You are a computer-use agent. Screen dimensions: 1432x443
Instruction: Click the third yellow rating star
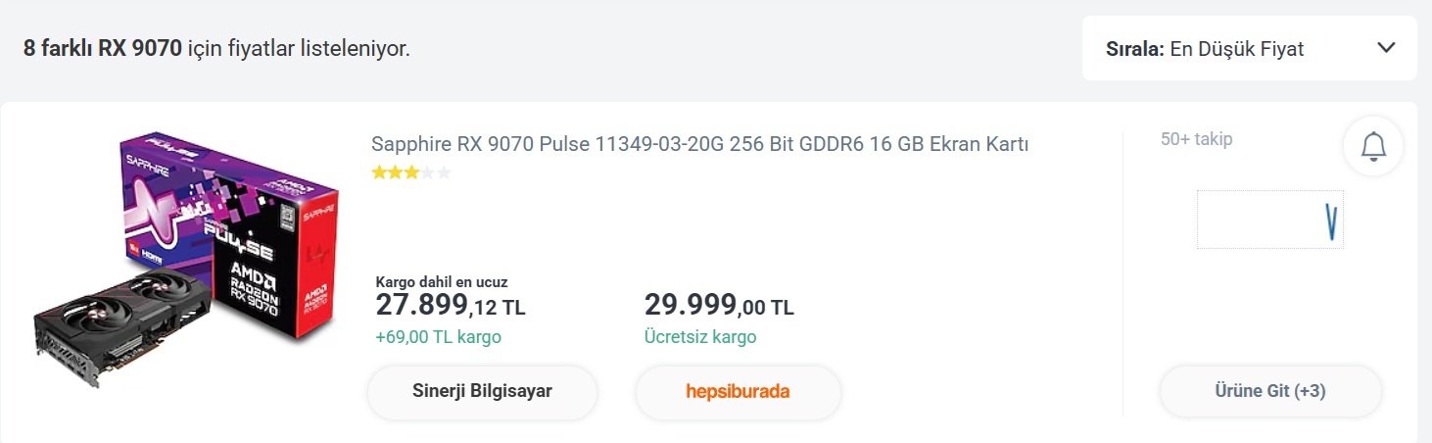(x=411, y=172)
